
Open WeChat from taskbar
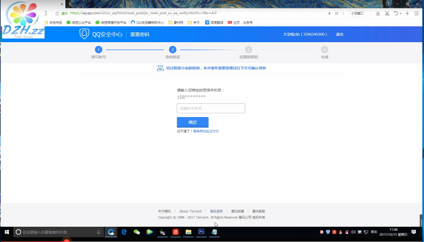point(137,232)
